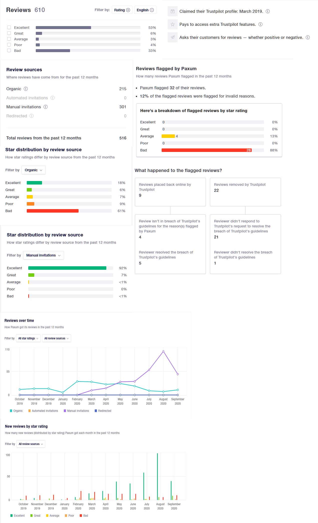Image resolution: width=318 pixels, height=523 pixels.
Task: Tick the Poor rating checkbox
Action: (9, 45)
